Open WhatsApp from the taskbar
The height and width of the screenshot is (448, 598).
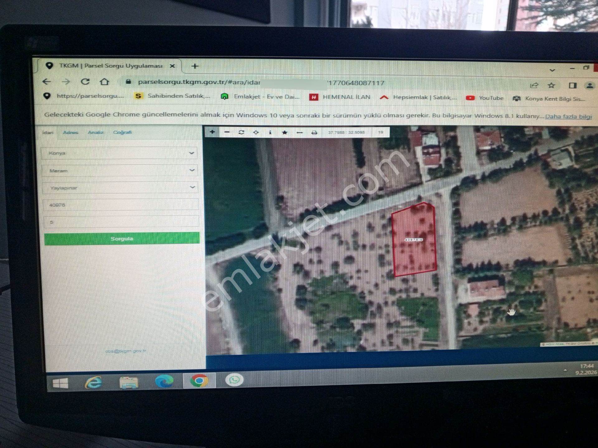point(234,380)
